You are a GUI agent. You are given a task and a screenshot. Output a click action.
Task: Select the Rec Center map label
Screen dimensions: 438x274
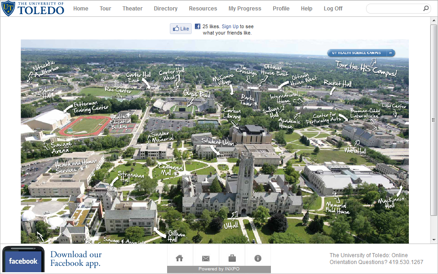coord(118,90)
